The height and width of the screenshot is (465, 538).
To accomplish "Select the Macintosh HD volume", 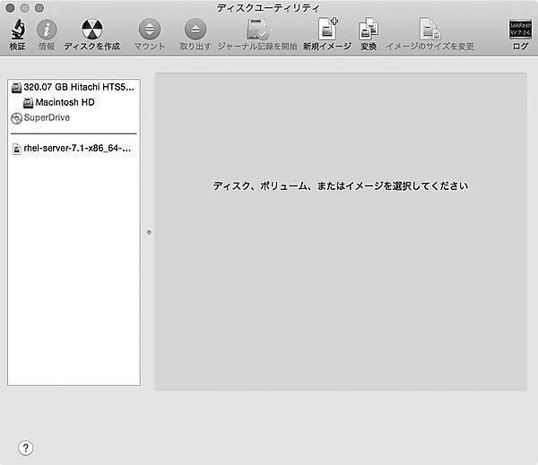I will click(65, 103).
